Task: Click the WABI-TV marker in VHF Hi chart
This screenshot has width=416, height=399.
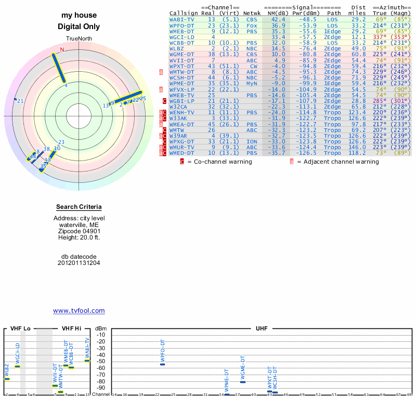Action: click(x=87, y=360)
